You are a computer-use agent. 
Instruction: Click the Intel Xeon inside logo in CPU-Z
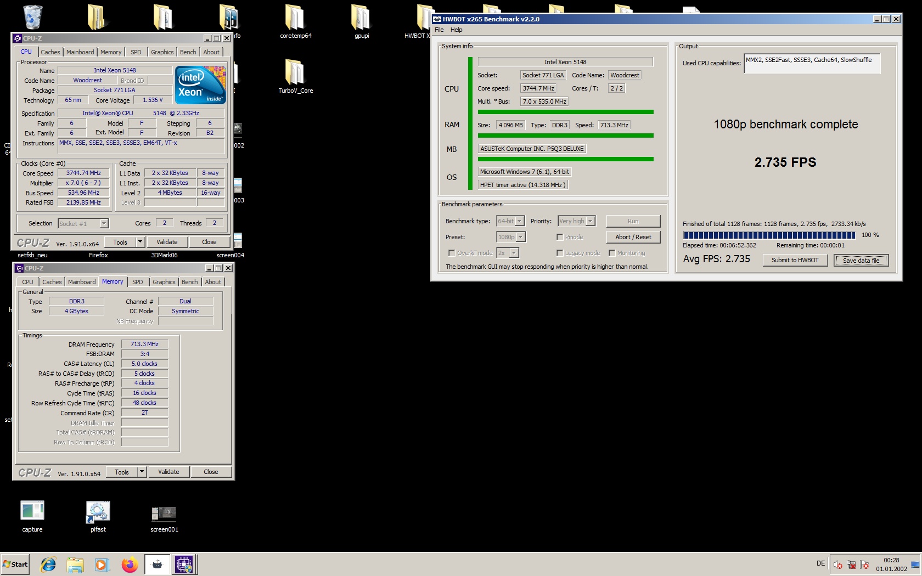[201, 85]
